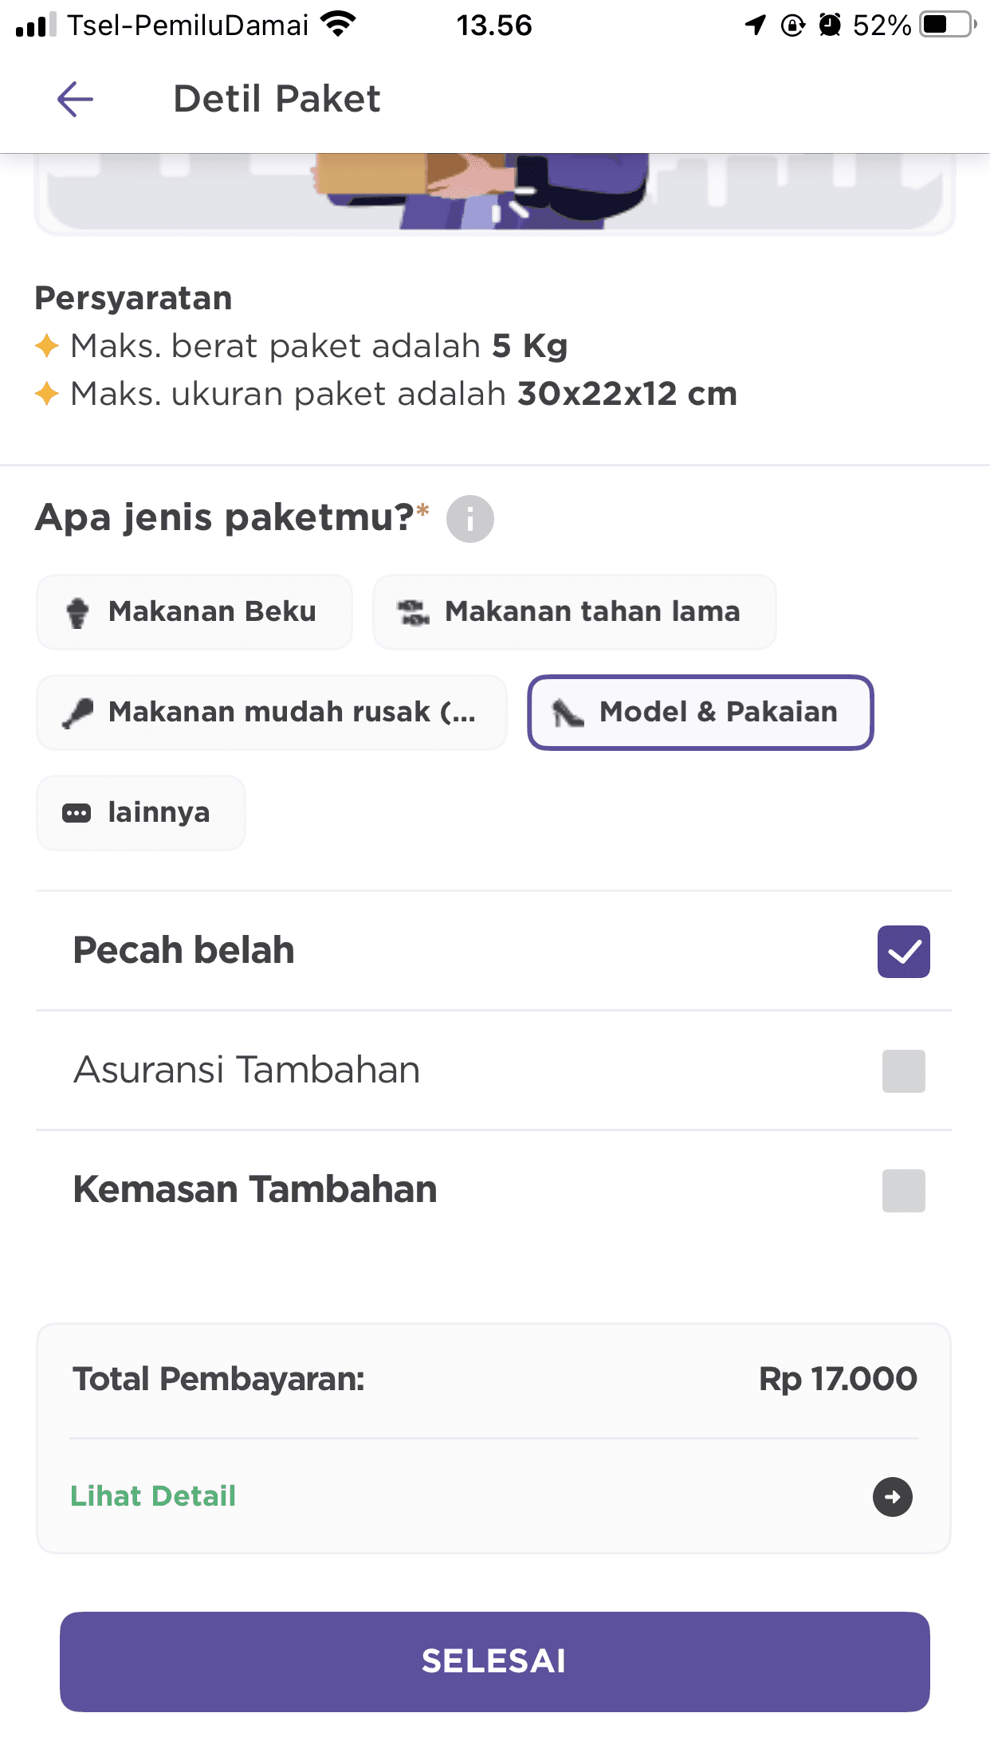
Task: Tap the Makanan tahan lama icon
Action: point(414,612)
